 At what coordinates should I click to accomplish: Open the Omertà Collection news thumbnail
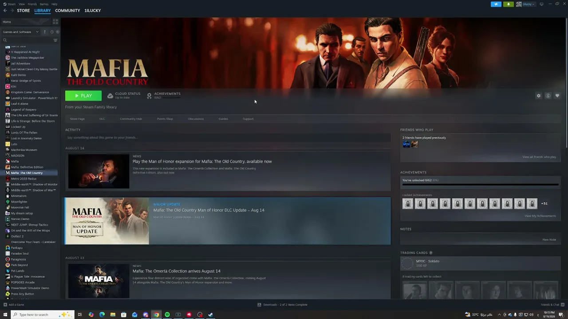(99, 281)
